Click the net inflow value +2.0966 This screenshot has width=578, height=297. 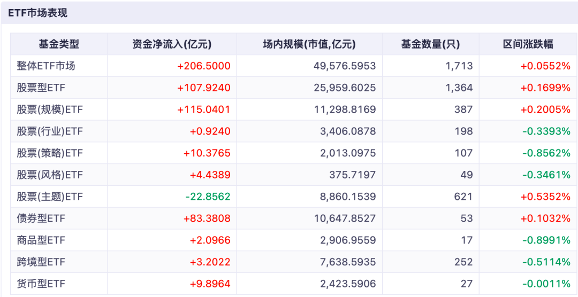pos(210,240)
